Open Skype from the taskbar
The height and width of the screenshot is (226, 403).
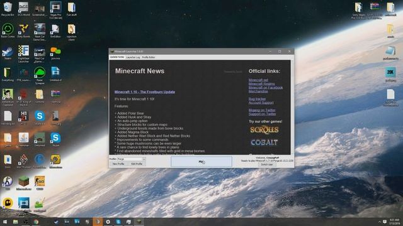tap(118, 222)
